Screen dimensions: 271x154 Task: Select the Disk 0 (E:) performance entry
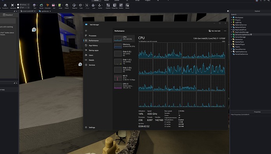[124, 53]
